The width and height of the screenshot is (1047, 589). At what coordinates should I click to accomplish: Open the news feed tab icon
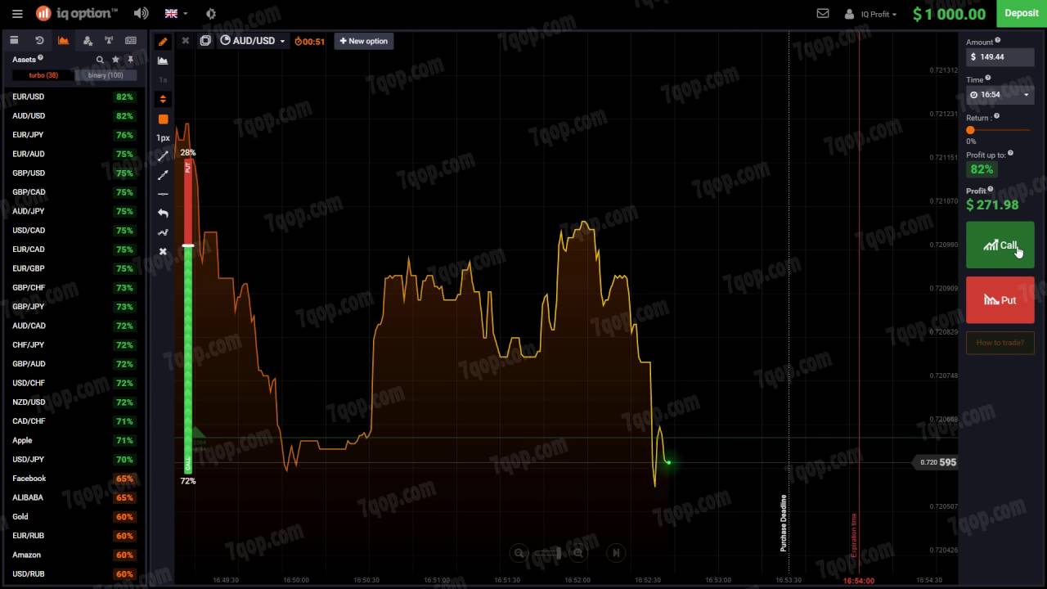tap(131, 40)
